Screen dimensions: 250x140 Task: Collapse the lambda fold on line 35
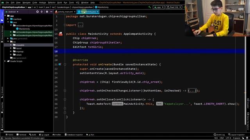pyautogui.click(x=65, y=100)
